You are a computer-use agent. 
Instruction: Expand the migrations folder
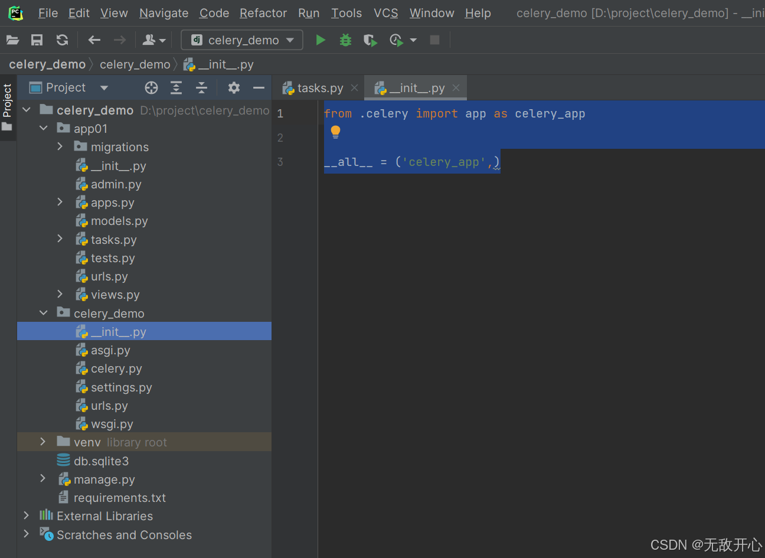click(60, 146)
